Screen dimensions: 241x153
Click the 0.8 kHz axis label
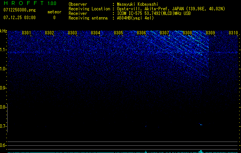click(x=3, y=107)
